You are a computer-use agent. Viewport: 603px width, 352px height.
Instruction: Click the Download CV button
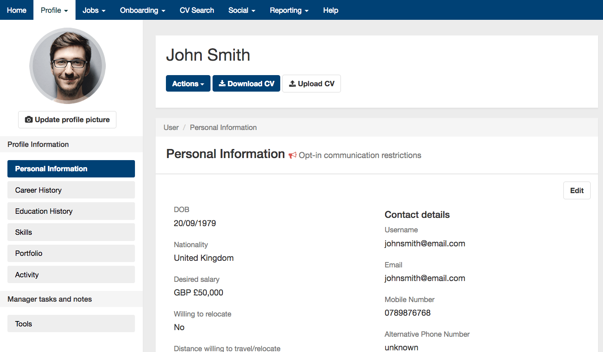(x=246, y=83)
